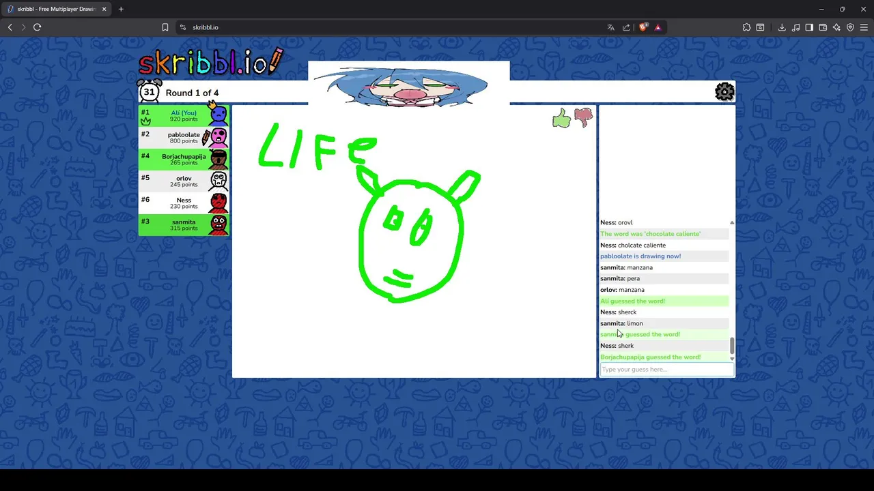Select Ali (You) player row
Image resolution: width=874 pixels, height=491 pixels.
point(184,115)
